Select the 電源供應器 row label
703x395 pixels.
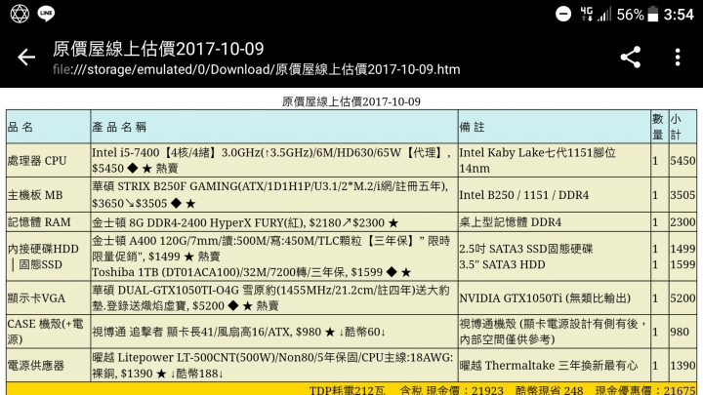(x=36, y=366)
